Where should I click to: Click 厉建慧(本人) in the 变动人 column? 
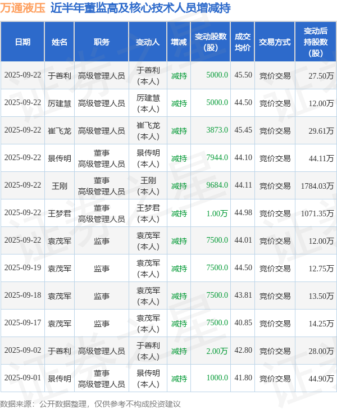tap(148, 103)
